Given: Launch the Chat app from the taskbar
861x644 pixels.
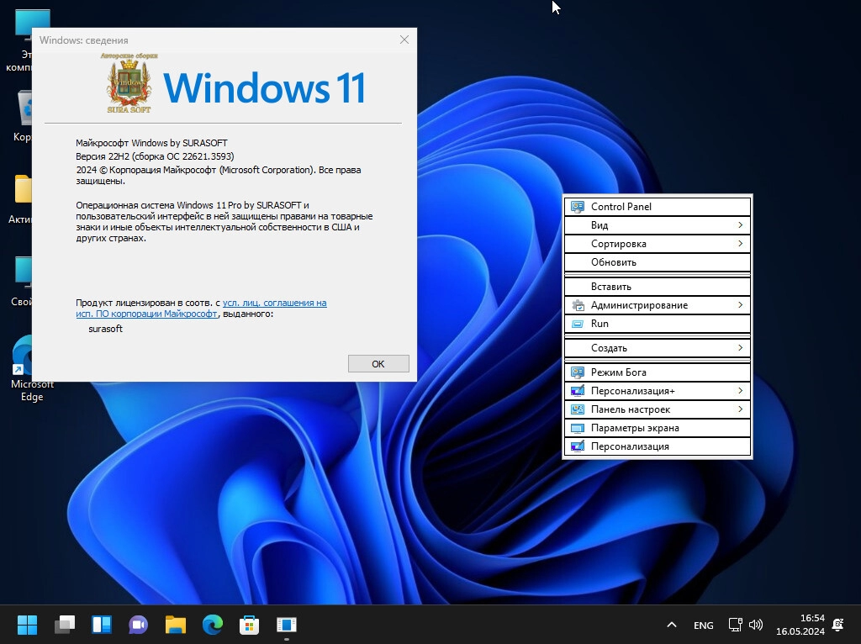Looking at the screenshot, I should (139, 625).
